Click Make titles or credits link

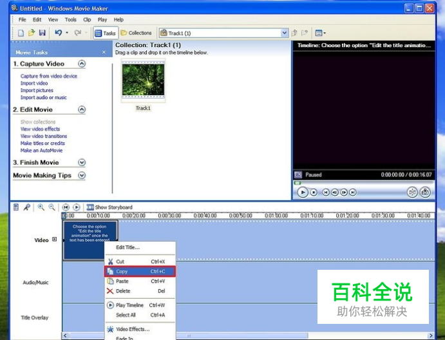click(x=43, y=143)
